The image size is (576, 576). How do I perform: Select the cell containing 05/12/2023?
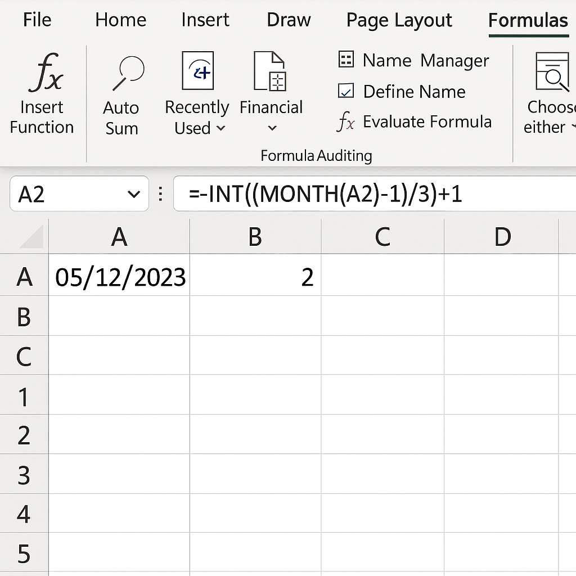[x=120, y=277]
